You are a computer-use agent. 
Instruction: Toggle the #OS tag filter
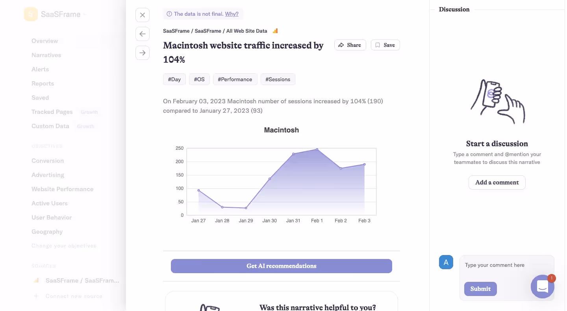pyautogui.click(x=199, y=79)
